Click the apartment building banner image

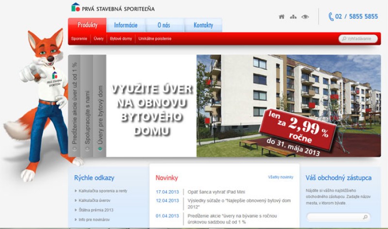pos(289,106)
